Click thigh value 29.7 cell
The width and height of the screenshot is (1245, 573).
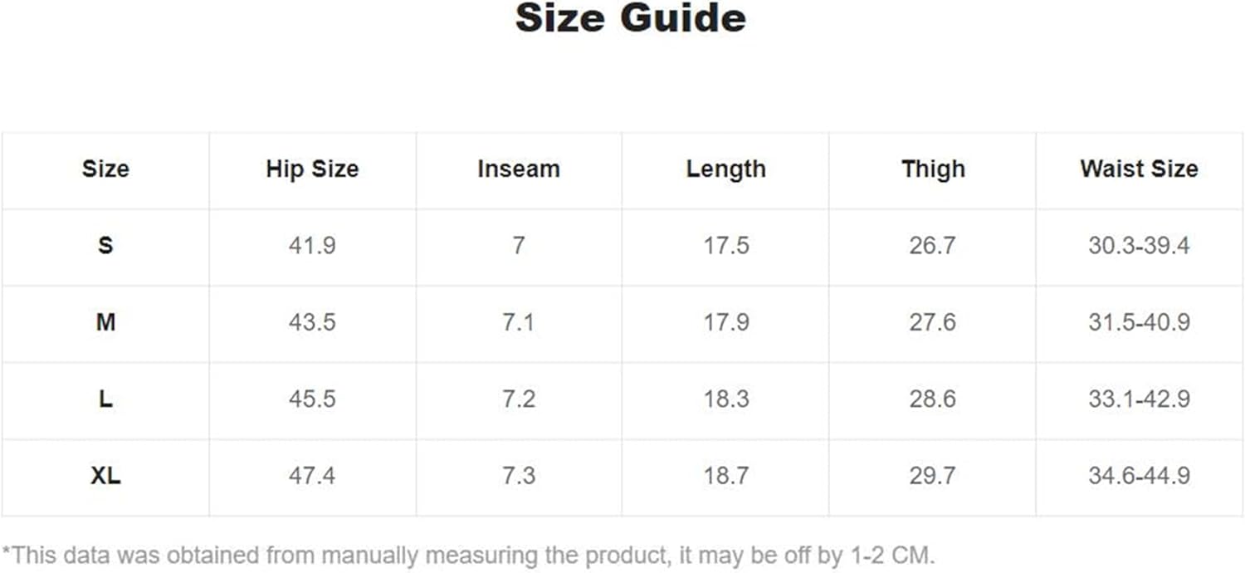point(933,477)
